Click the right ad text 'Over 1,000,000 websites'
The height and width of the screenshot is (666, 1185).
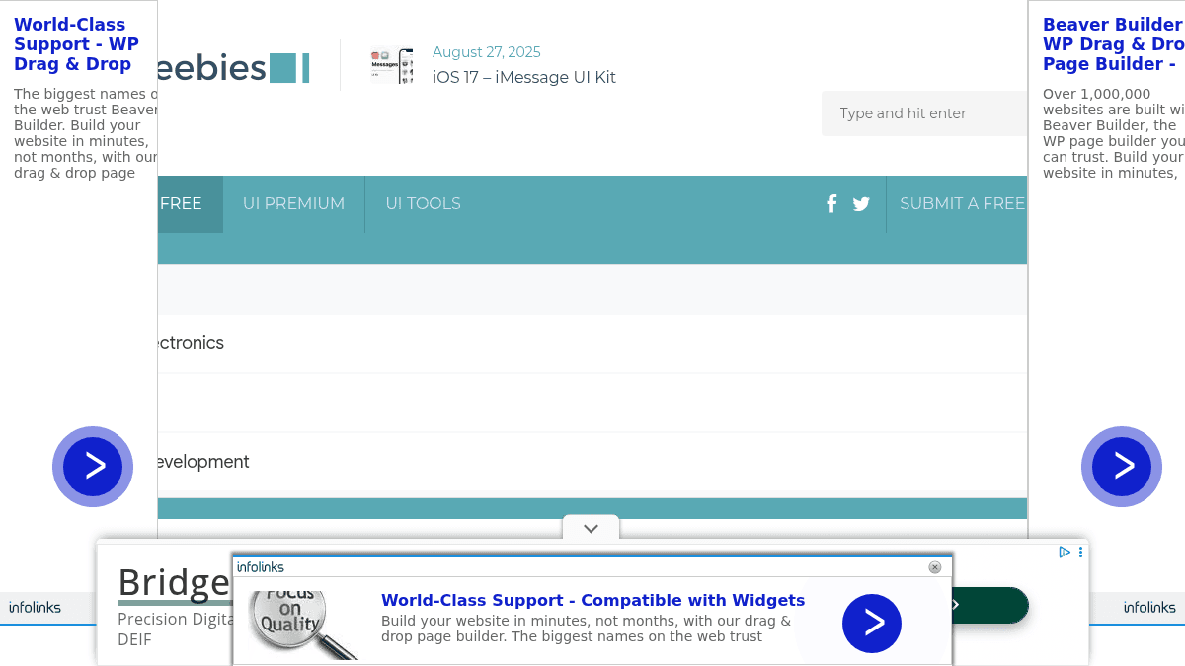point(1113,133)
